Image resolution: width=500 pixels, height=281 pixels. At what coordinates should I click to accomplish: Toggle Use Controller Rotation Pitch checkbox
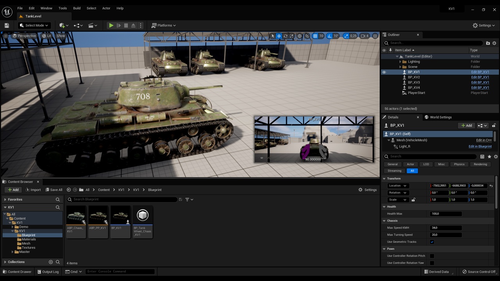[x=432, y=256]
